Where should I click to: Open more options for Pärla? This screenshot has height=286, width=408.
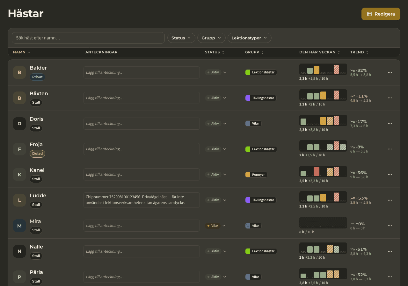390,277
